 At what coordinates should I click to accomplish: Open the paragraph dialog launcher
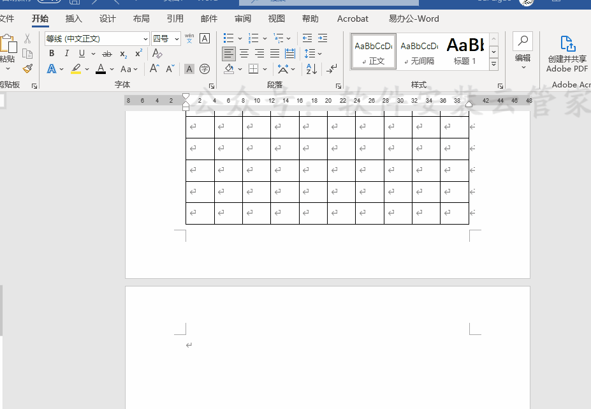(339, 86)
